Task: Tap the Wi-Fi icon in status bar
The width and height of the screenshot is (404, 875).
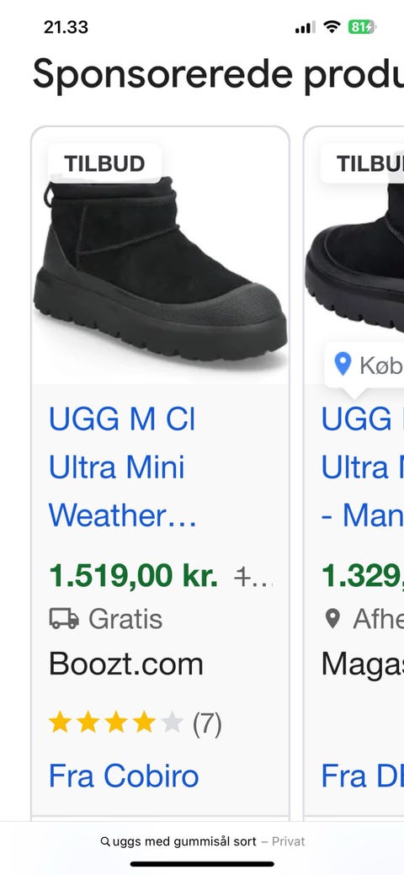Action: click(x=332, y=27)
